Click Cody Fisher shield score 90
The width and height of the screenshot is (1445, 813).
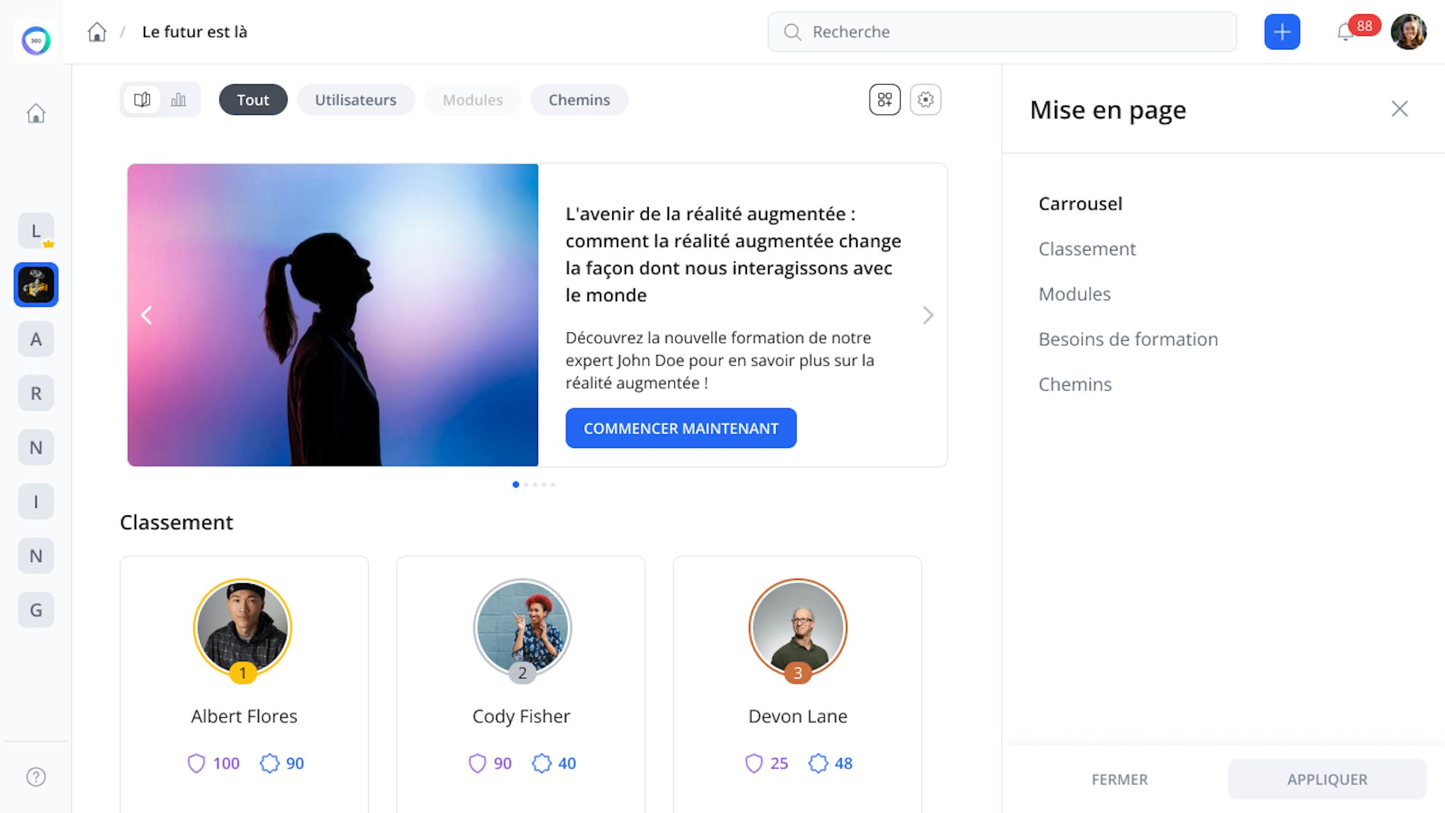[490, 763]
